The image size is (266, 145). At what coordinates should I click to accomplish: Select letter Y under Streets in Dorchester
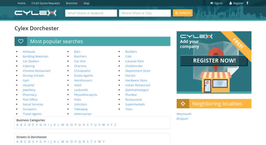(104, 142)
